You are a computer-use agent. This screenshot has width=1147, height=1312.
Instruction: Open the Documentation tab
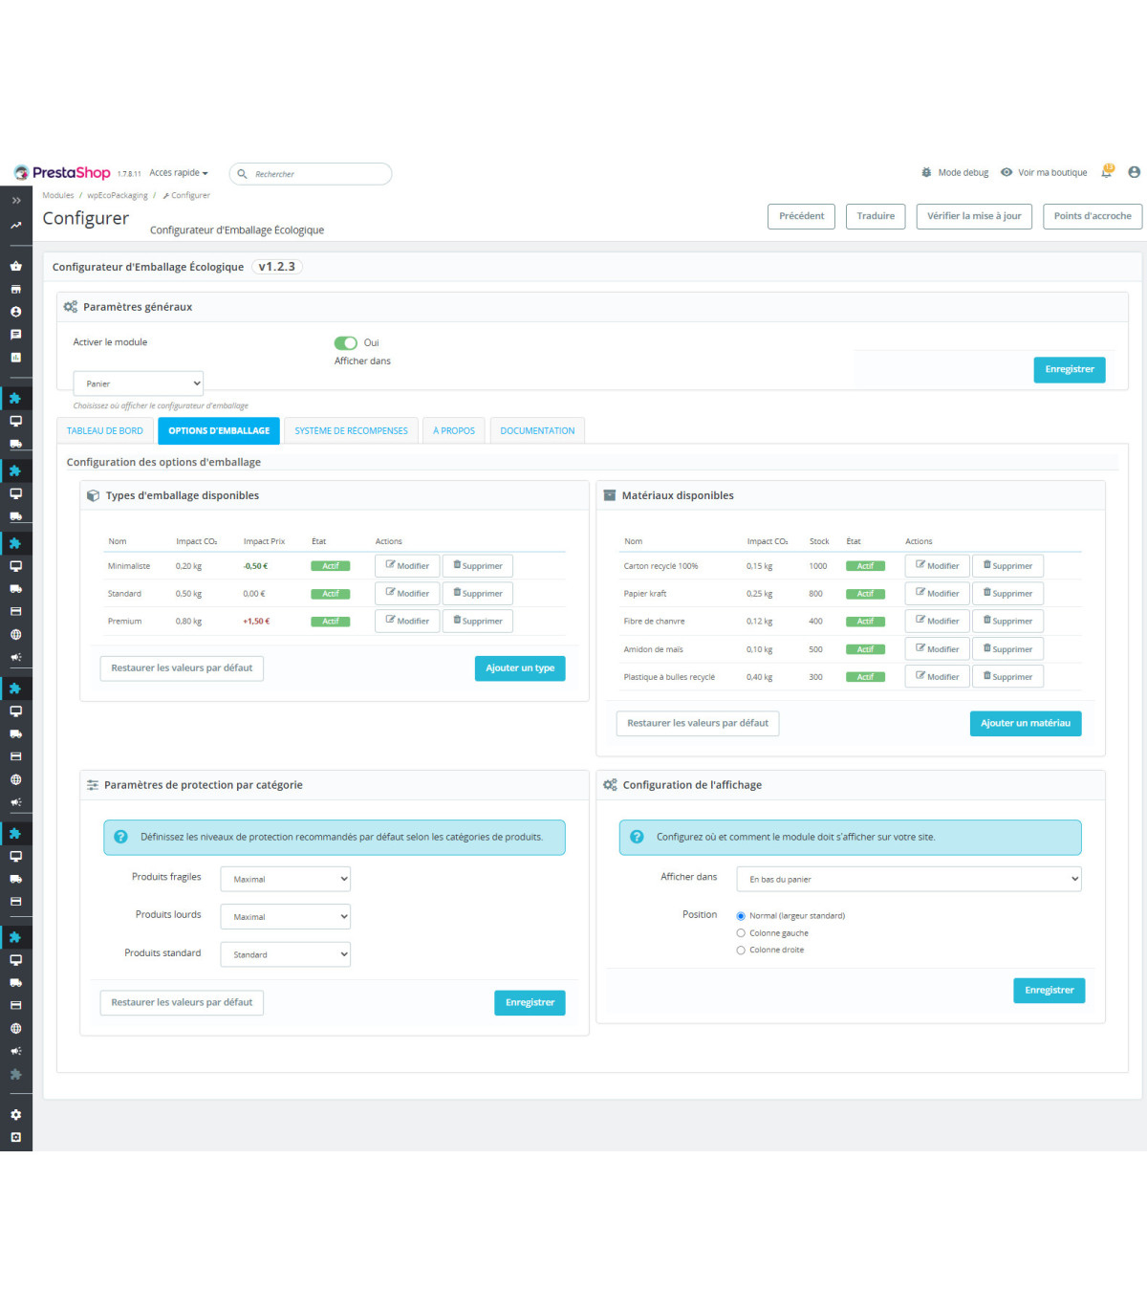pos(537,431)
